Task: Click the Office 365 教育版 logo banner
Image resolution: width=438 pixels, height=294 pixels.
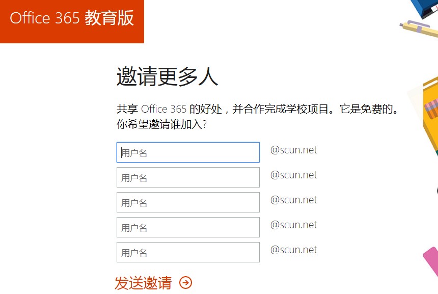Action: (72, 21)
